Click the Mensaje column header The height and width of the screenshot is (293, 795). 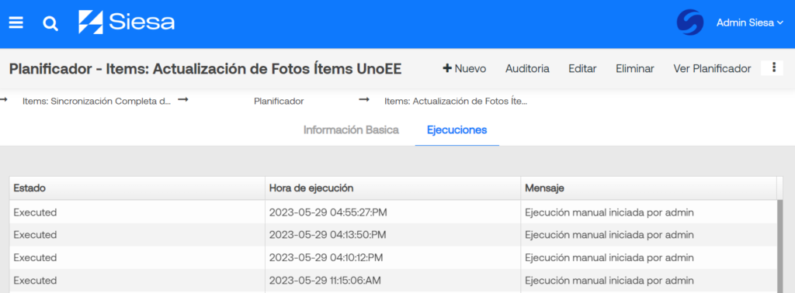pos(648,188)
